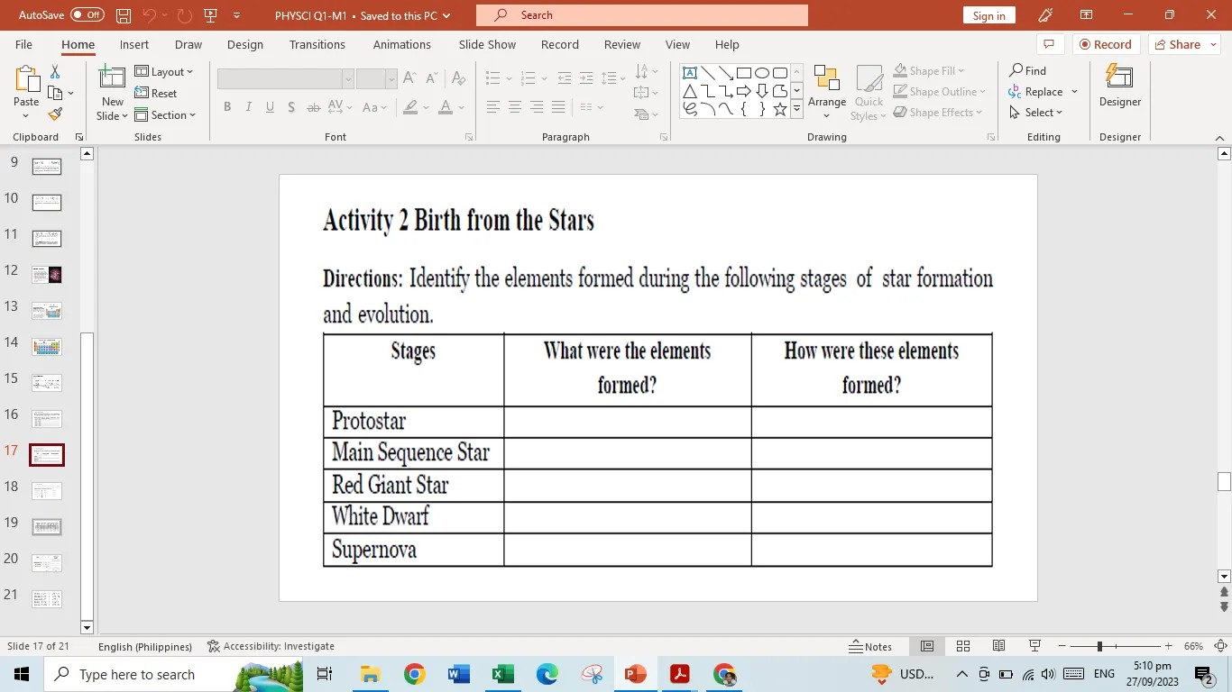
Task: Open the Transitions tab
Action: coord(317,44)
